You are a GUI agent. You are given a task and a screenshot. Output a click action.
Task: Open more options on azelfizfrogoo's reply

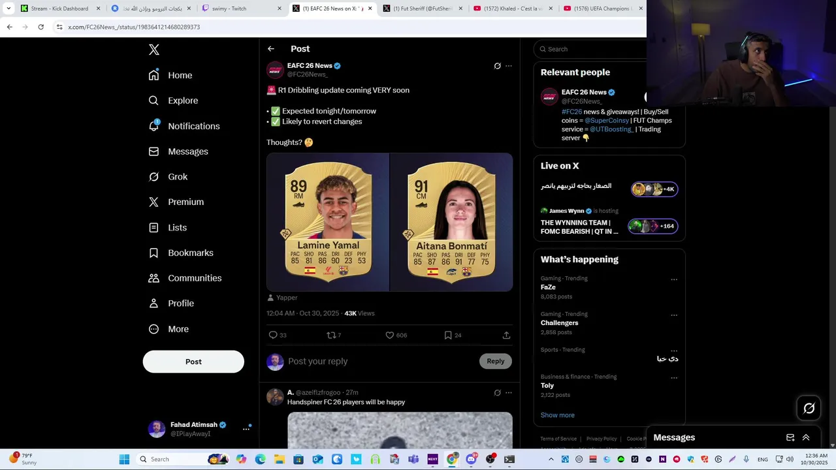point(509,393)
